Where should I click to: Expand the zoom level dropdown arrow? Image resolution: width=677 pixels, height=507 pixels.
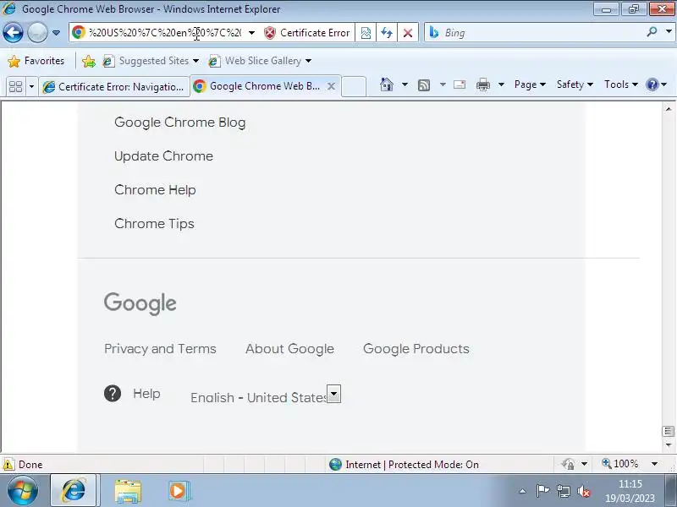coord(654,464)
